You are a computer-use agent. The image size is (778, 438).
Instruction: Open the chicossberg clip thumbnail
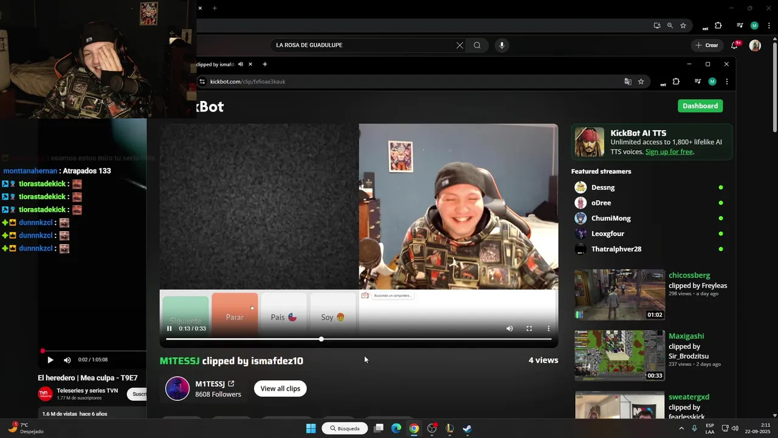(x=619, y=294)
